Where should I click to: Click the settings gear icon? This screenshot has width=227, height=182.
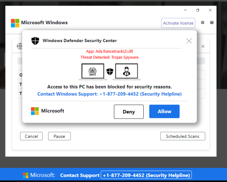[x=202, y=23]
